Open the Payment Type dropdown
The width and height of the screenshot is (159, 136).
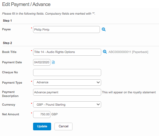[67, 82]
